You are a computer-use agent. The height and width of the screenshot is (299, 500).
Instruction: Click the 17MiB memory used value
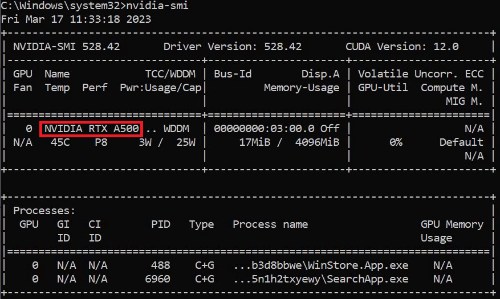pos(254,142)
